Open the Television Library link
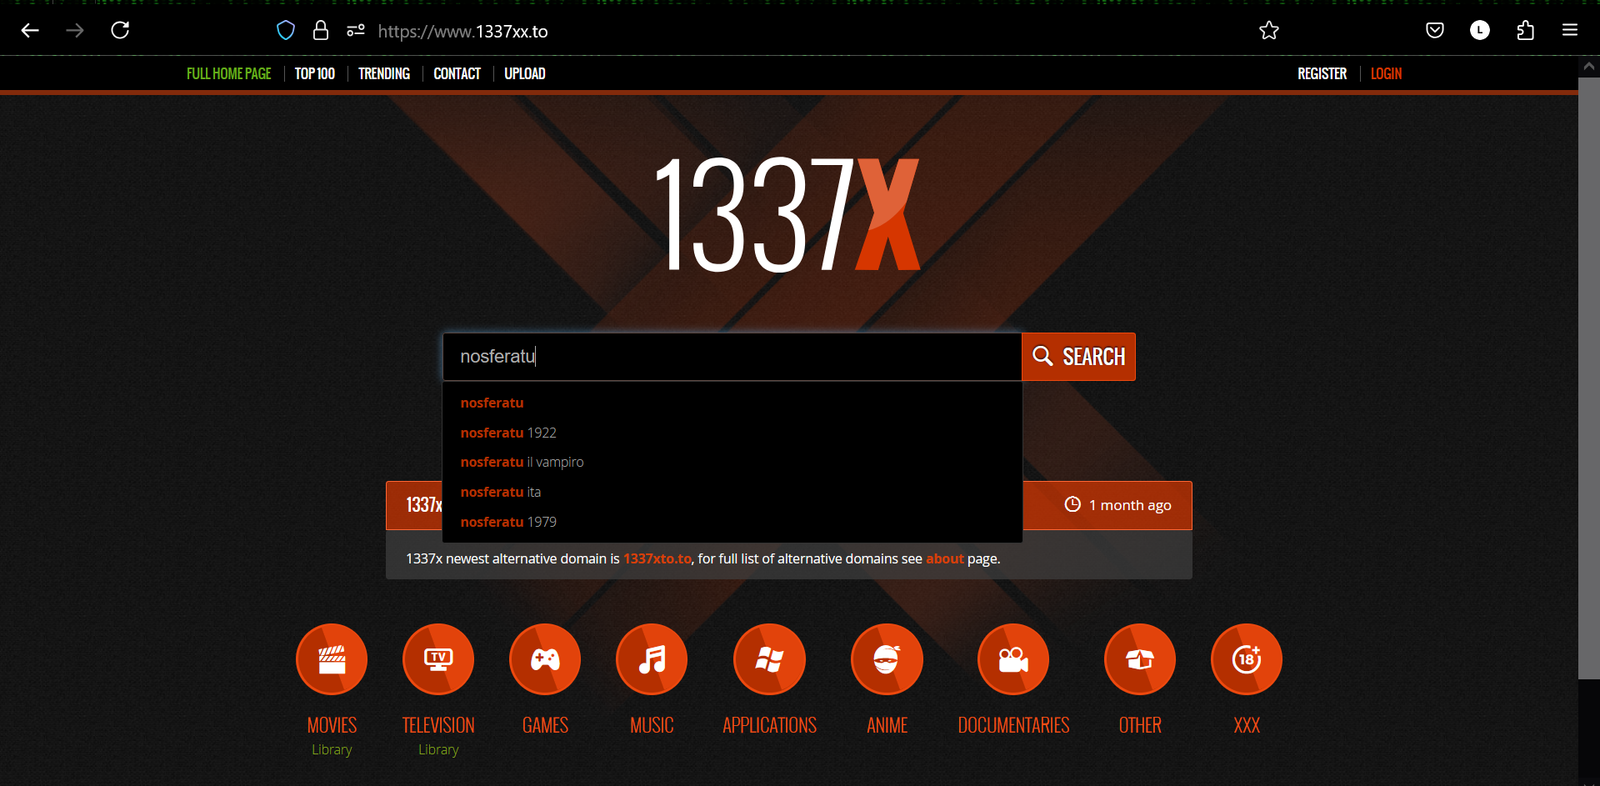The width and height of the screenshot is (1600, 786). pyautogui.click(x=438, y=750)
